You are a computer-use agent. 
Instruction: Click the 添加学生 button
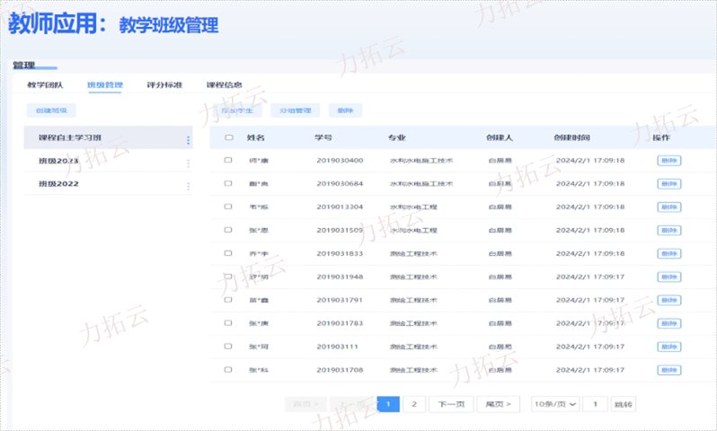237,110
